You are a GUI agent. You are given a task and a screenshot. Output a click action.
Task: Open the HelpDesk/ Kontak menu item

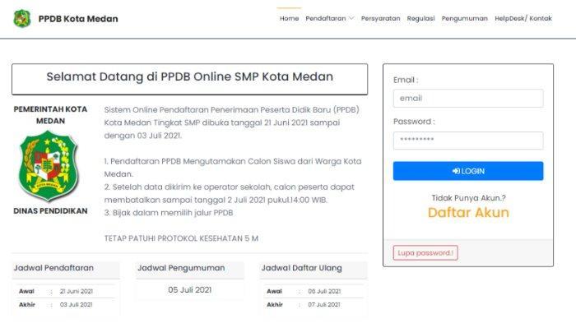(x=523, y=18)
